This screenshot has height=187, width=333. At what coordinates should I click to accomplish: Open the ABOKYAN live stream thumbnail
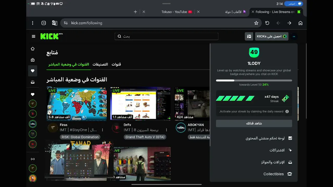coord(192,104)
